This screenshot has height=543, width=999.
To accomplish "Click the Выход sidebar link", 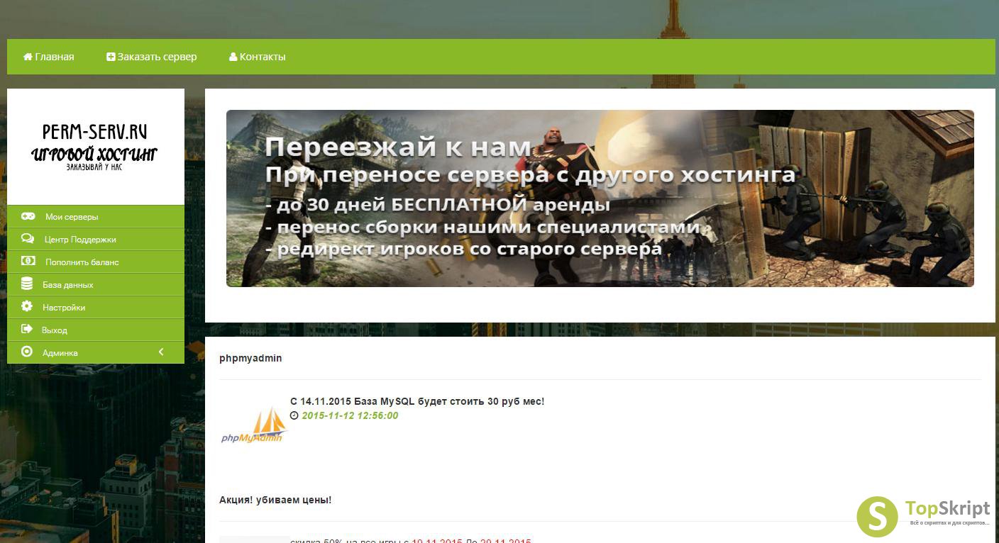I will [x=96, y=330].
